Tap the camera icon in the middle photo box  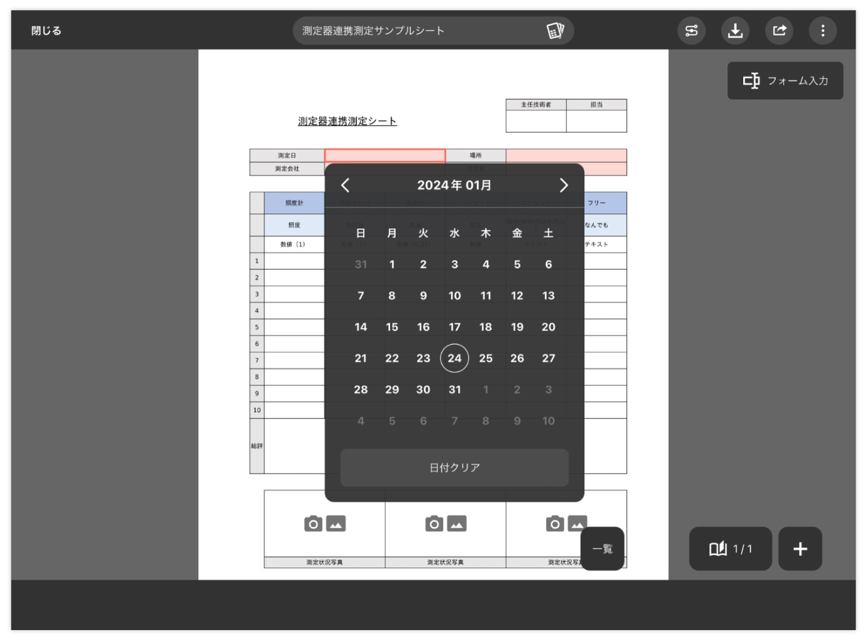click(434, 523)
